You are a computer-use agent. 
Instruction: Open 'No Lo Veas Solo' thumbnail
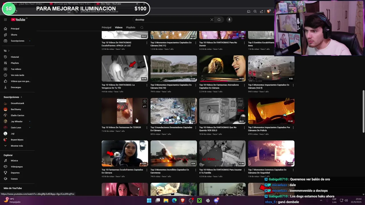coord(222,111)
